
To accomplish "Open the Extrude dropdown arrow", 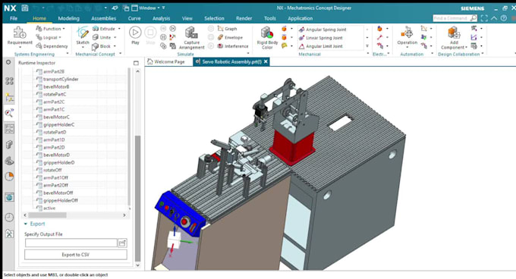I will tap(119, 29).
